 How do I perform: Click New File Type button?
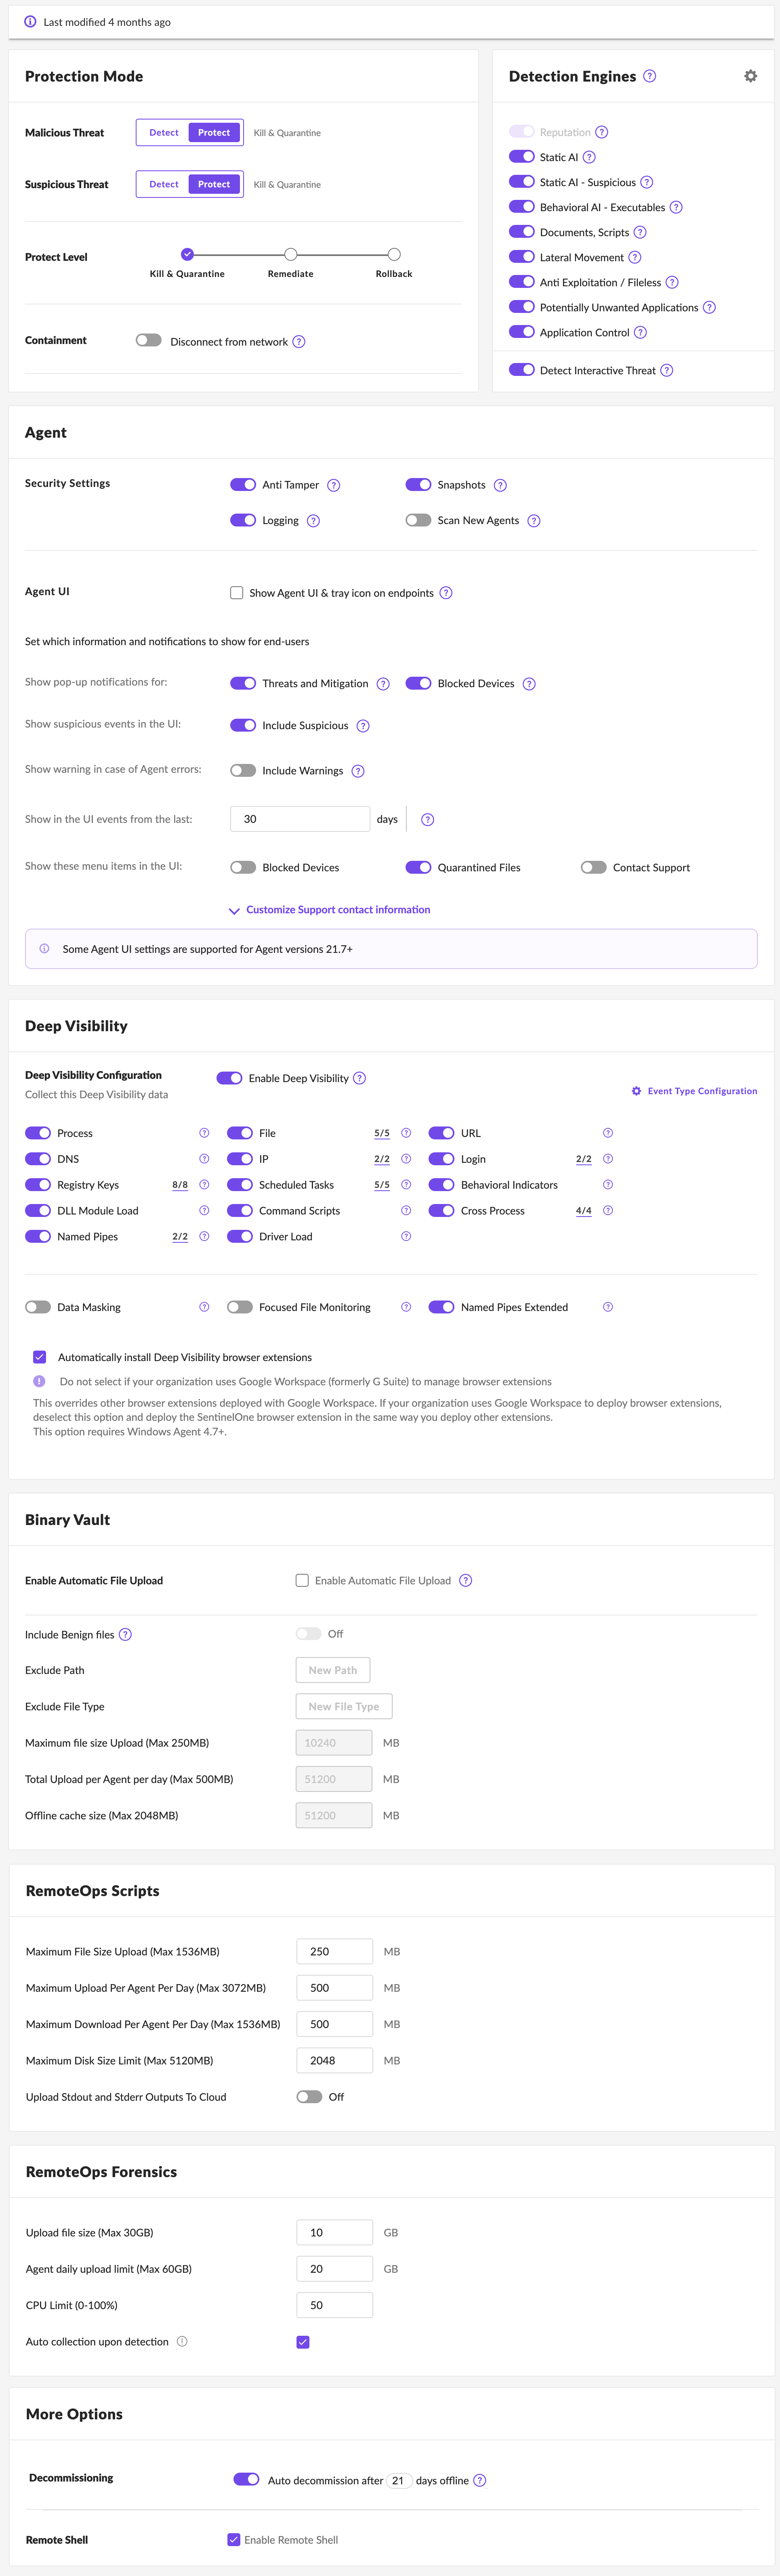[x=344, y=1706]
